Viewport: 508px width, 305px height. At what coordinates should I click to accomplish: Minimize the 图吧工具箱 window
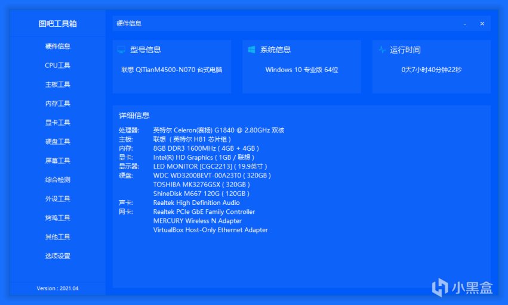(464, 24)
